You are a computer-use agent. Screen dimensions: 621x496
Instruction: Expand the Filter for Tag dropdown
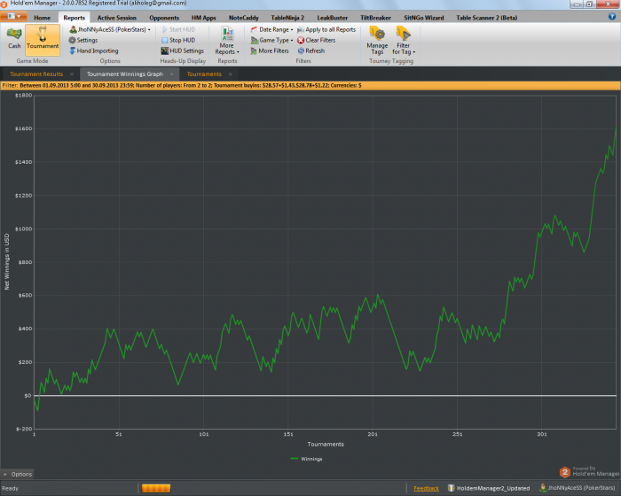click(404, 41)
